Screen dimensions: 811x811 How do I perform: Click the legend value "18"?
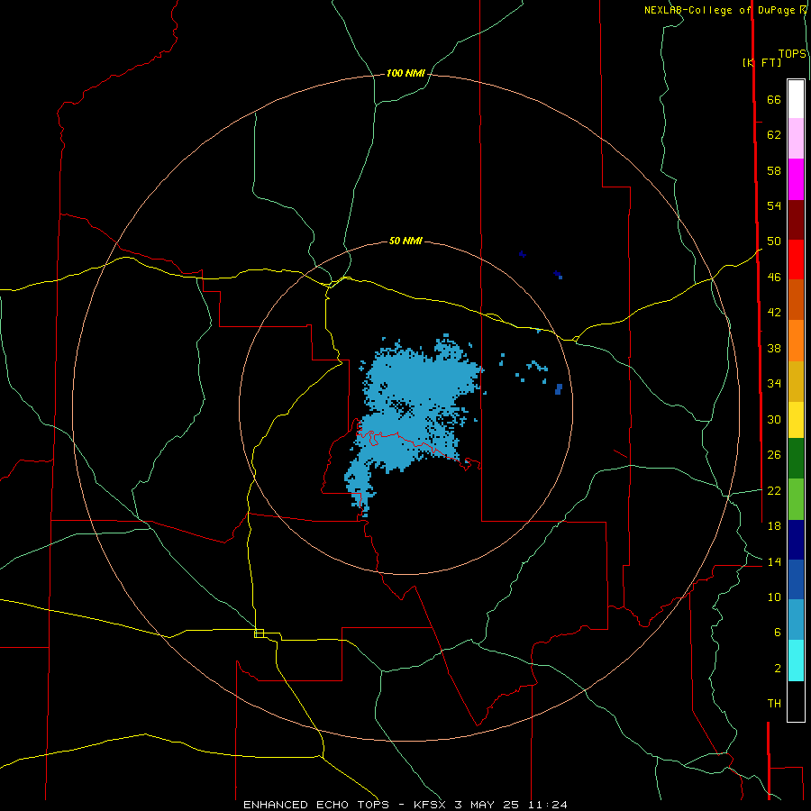pyautogui.click(x=774, y=526)
